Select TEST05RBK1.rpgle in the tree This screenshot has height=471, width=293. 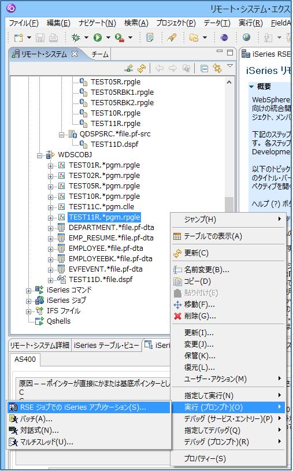coord(122,92)
